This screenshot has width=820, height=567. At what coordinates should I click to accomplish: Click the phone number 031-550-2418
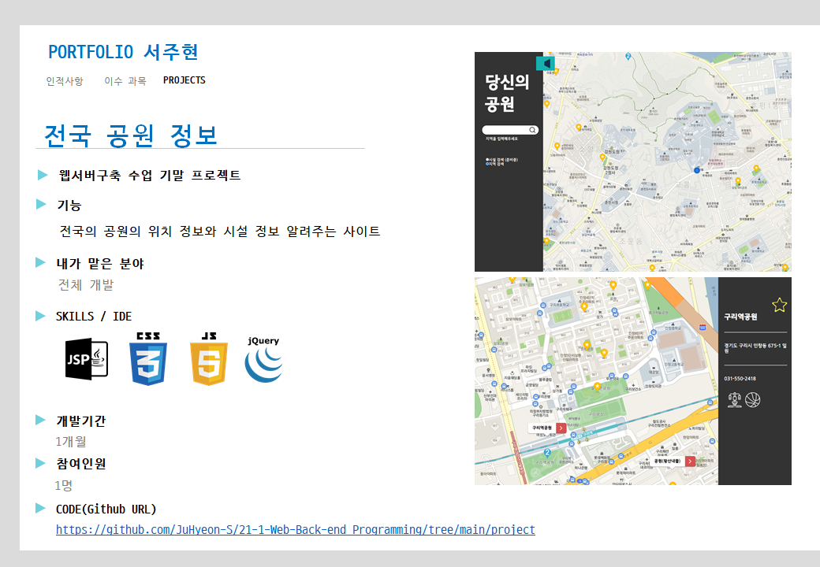[740, 379]
